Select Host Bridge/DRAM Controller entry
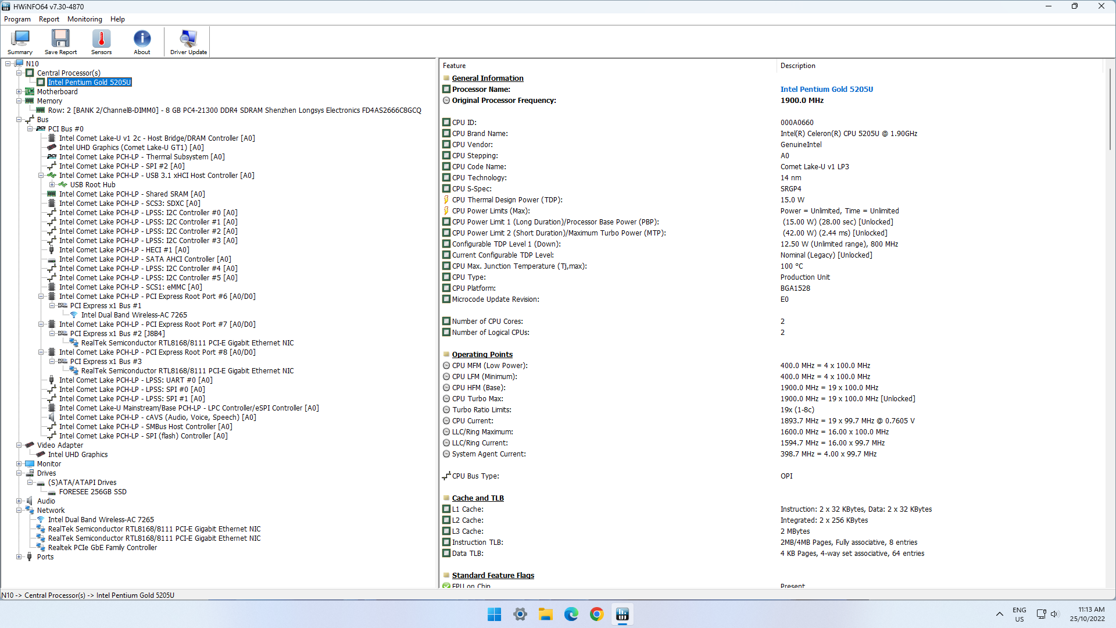 [x=157, y=138]
